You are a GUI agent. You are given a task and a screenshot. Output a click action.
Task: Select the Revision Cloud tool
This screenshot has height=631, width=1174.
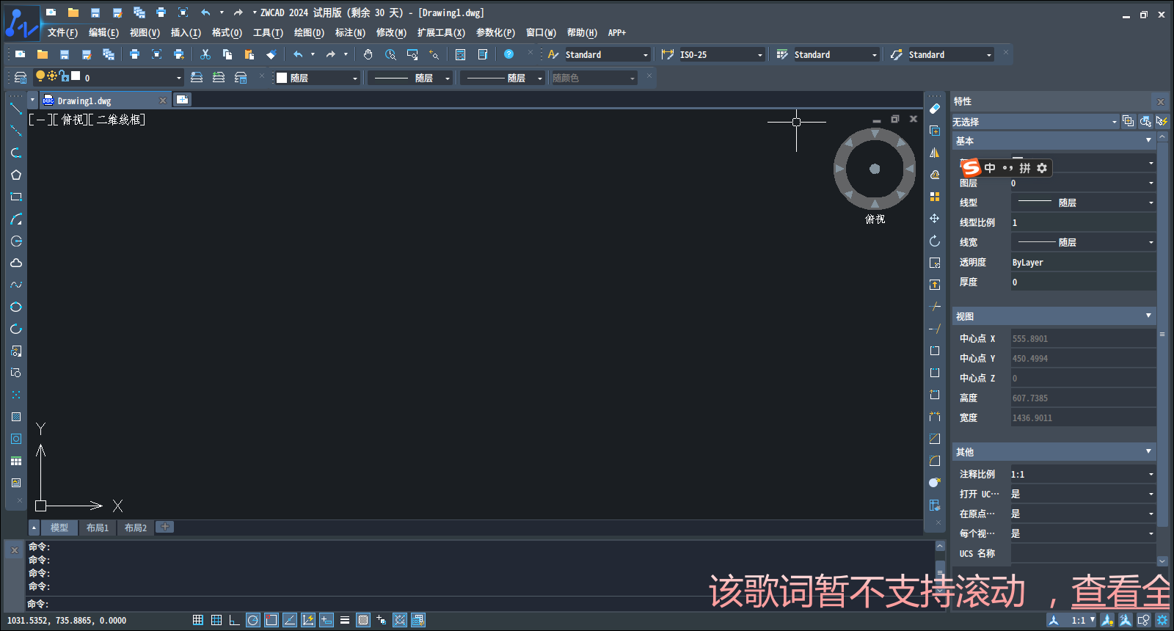click(x=15, y=263)
